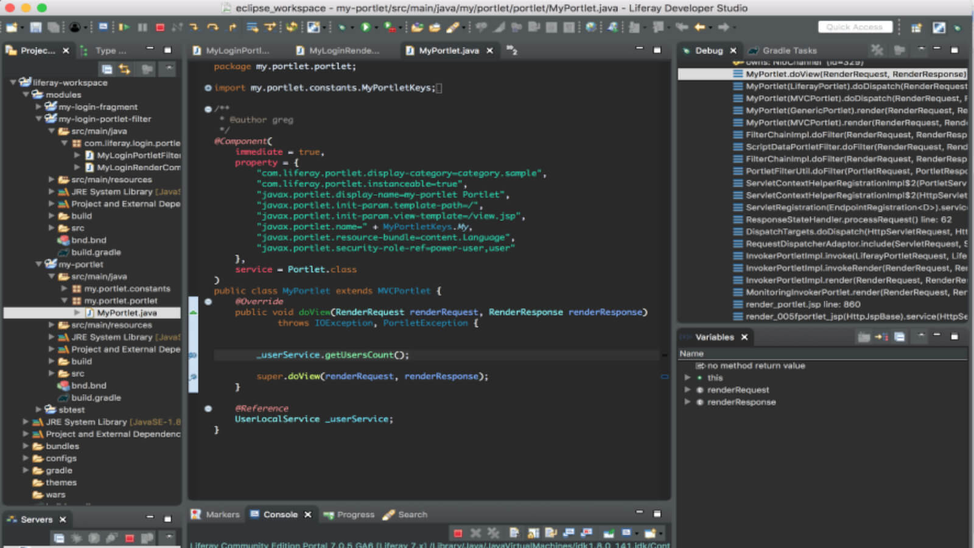Click Remove All Terminated Launches in Console
974x548 pixels.
pos(493,533)
